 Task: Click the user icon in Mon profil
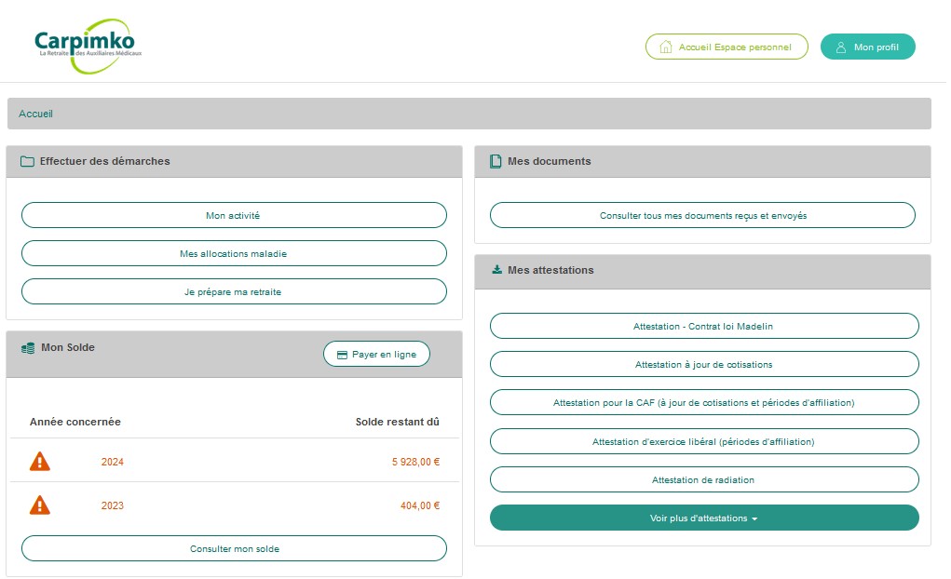tap(840, 47)
